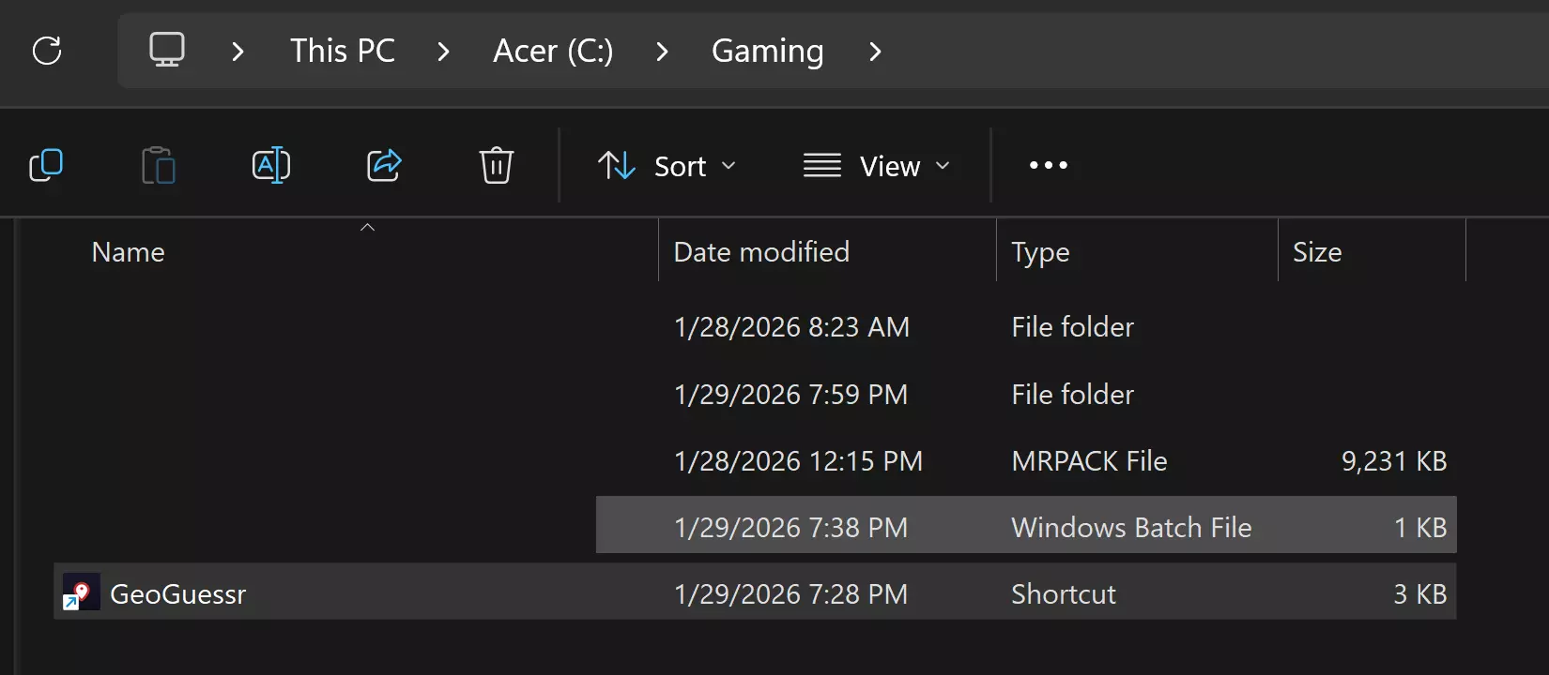Image resolution: width=1549 pixels, height=675 pixels.
Task: Open the View dropdown
Action: click(877, 166)
